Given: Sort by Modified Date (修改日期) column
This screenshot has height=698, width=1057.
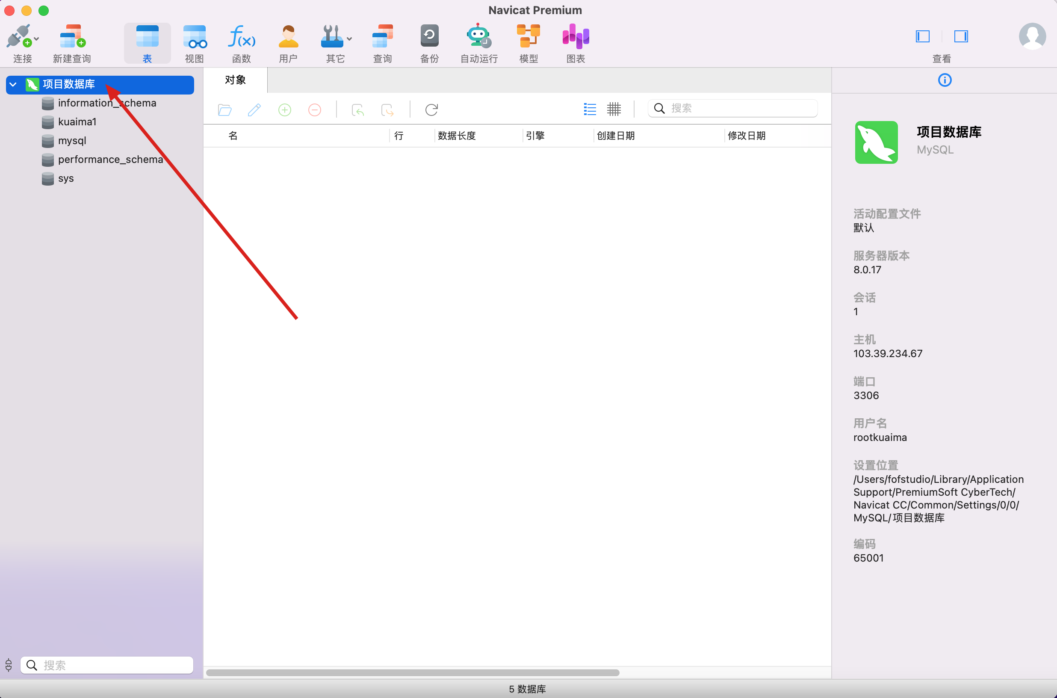Looking at the screenshot, I should click(x=746, y=136).
